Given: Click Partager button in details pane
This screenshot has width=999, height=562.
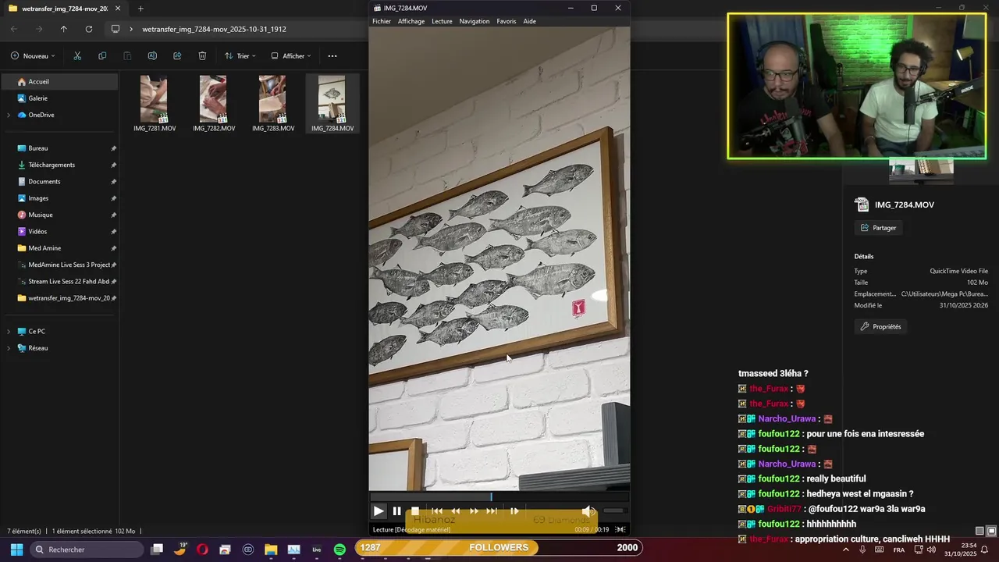Looking at the screenshot, I should click(879, 228).
